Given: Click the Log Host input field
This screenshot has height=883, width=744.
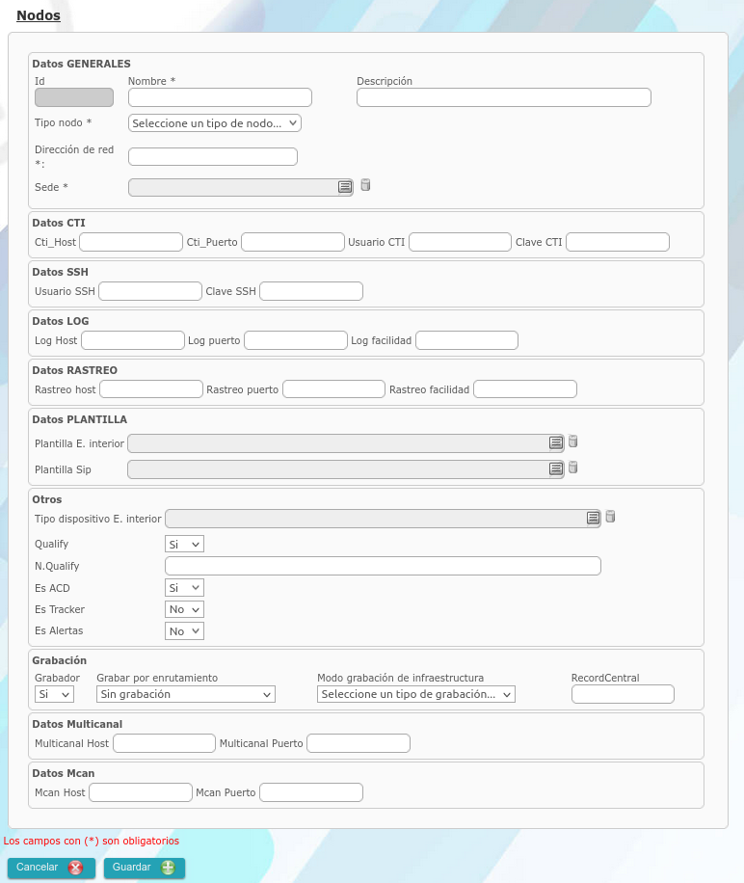Looking at the screenshot, I should (133, 340).
